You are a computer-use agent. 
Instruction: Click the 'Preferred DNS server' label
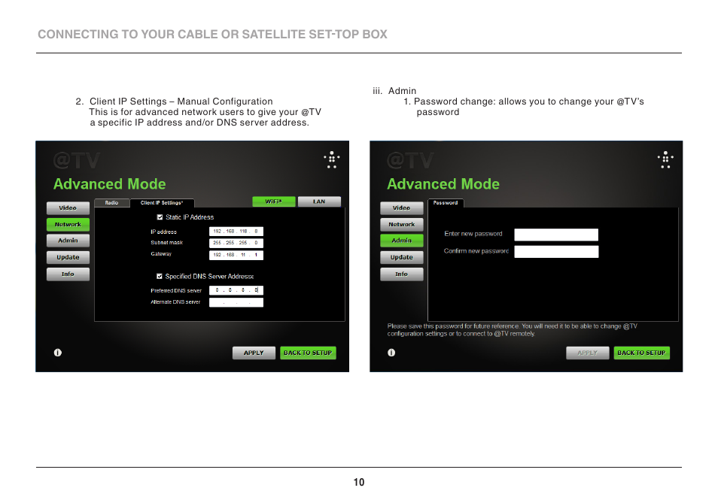[x=176, y=290]
